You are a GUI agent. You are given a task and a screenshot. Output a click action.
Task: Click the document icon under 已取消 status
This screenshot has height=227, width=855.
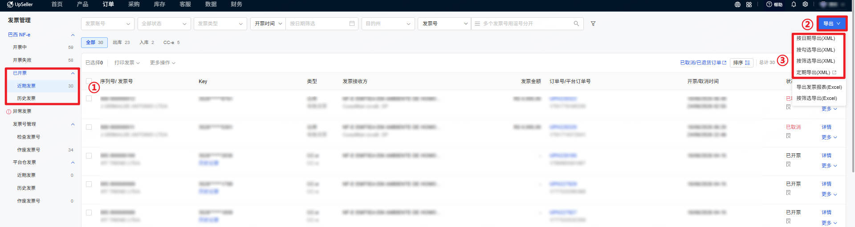click(x=788, y=135)
